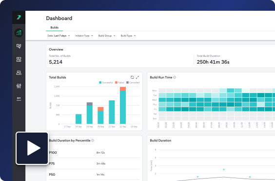Open the sliders settings sidebar icon
This screenshot has width=275, height=181.
[19, 86]
